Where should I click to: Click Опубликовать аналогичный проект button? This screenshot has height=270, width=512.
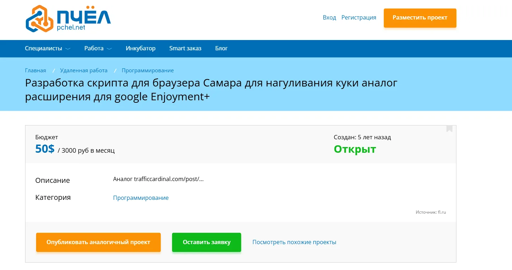click(98, 242)
